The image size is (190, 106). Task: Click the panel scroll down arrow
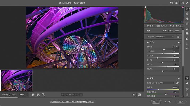pos(183,96)
